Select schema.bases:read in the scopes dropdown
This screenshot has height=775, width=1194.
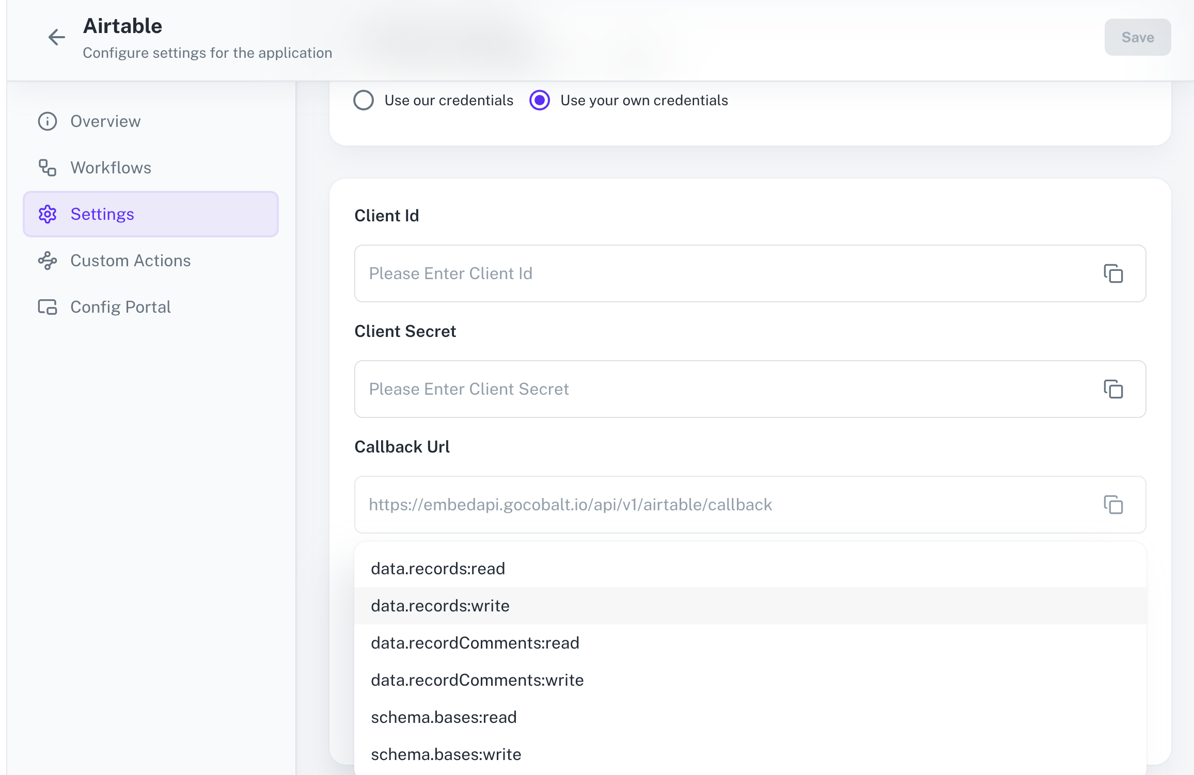coord(443,717)
